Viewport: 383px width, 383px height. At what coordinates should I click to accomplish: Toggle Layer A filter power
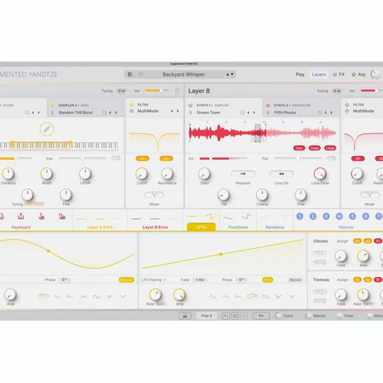(131, 105)
